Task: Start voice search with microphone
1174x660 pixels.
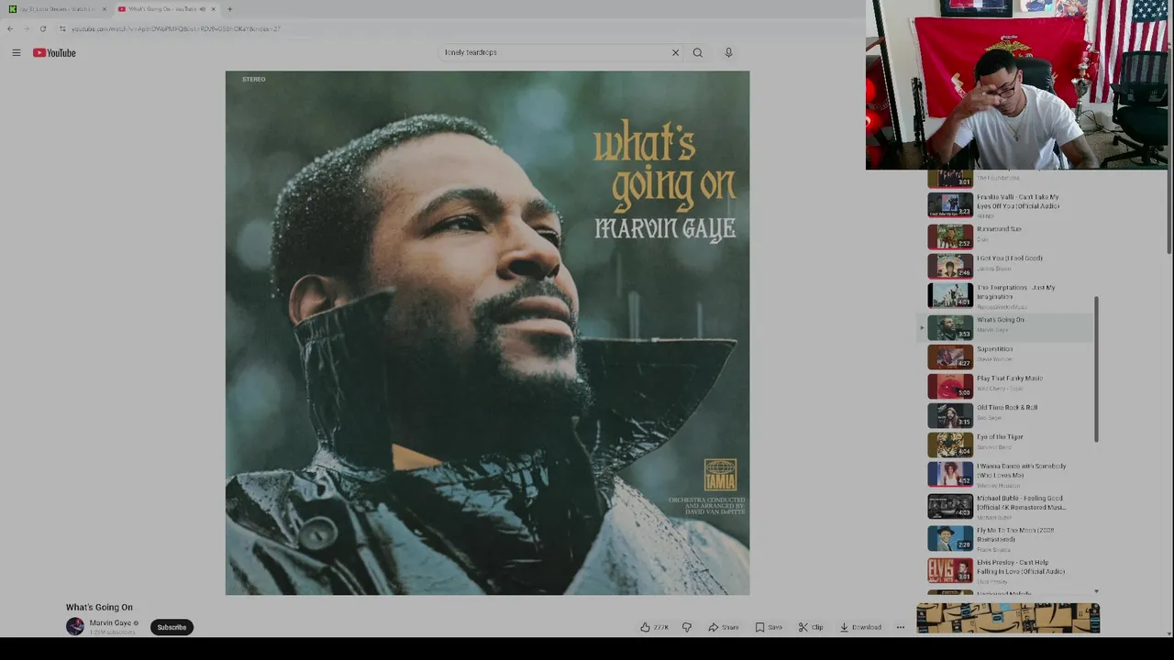Action: (728, 52)
